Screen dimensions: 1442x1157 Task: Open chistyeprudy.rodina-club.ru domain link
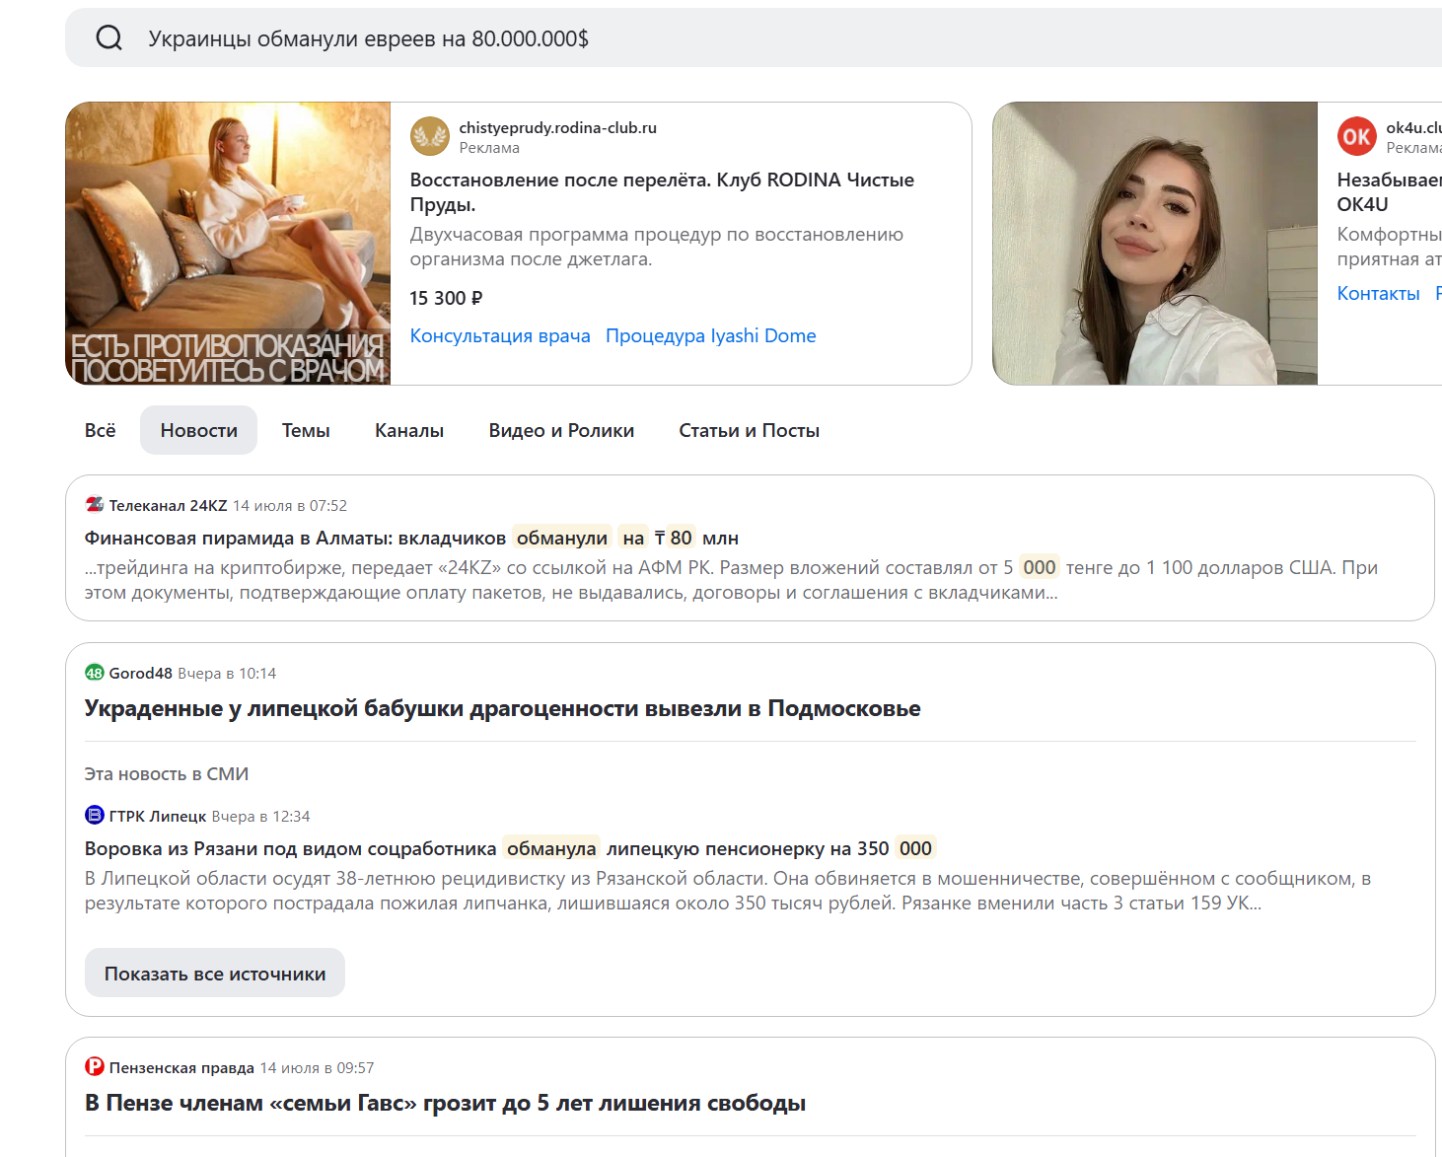558,127
